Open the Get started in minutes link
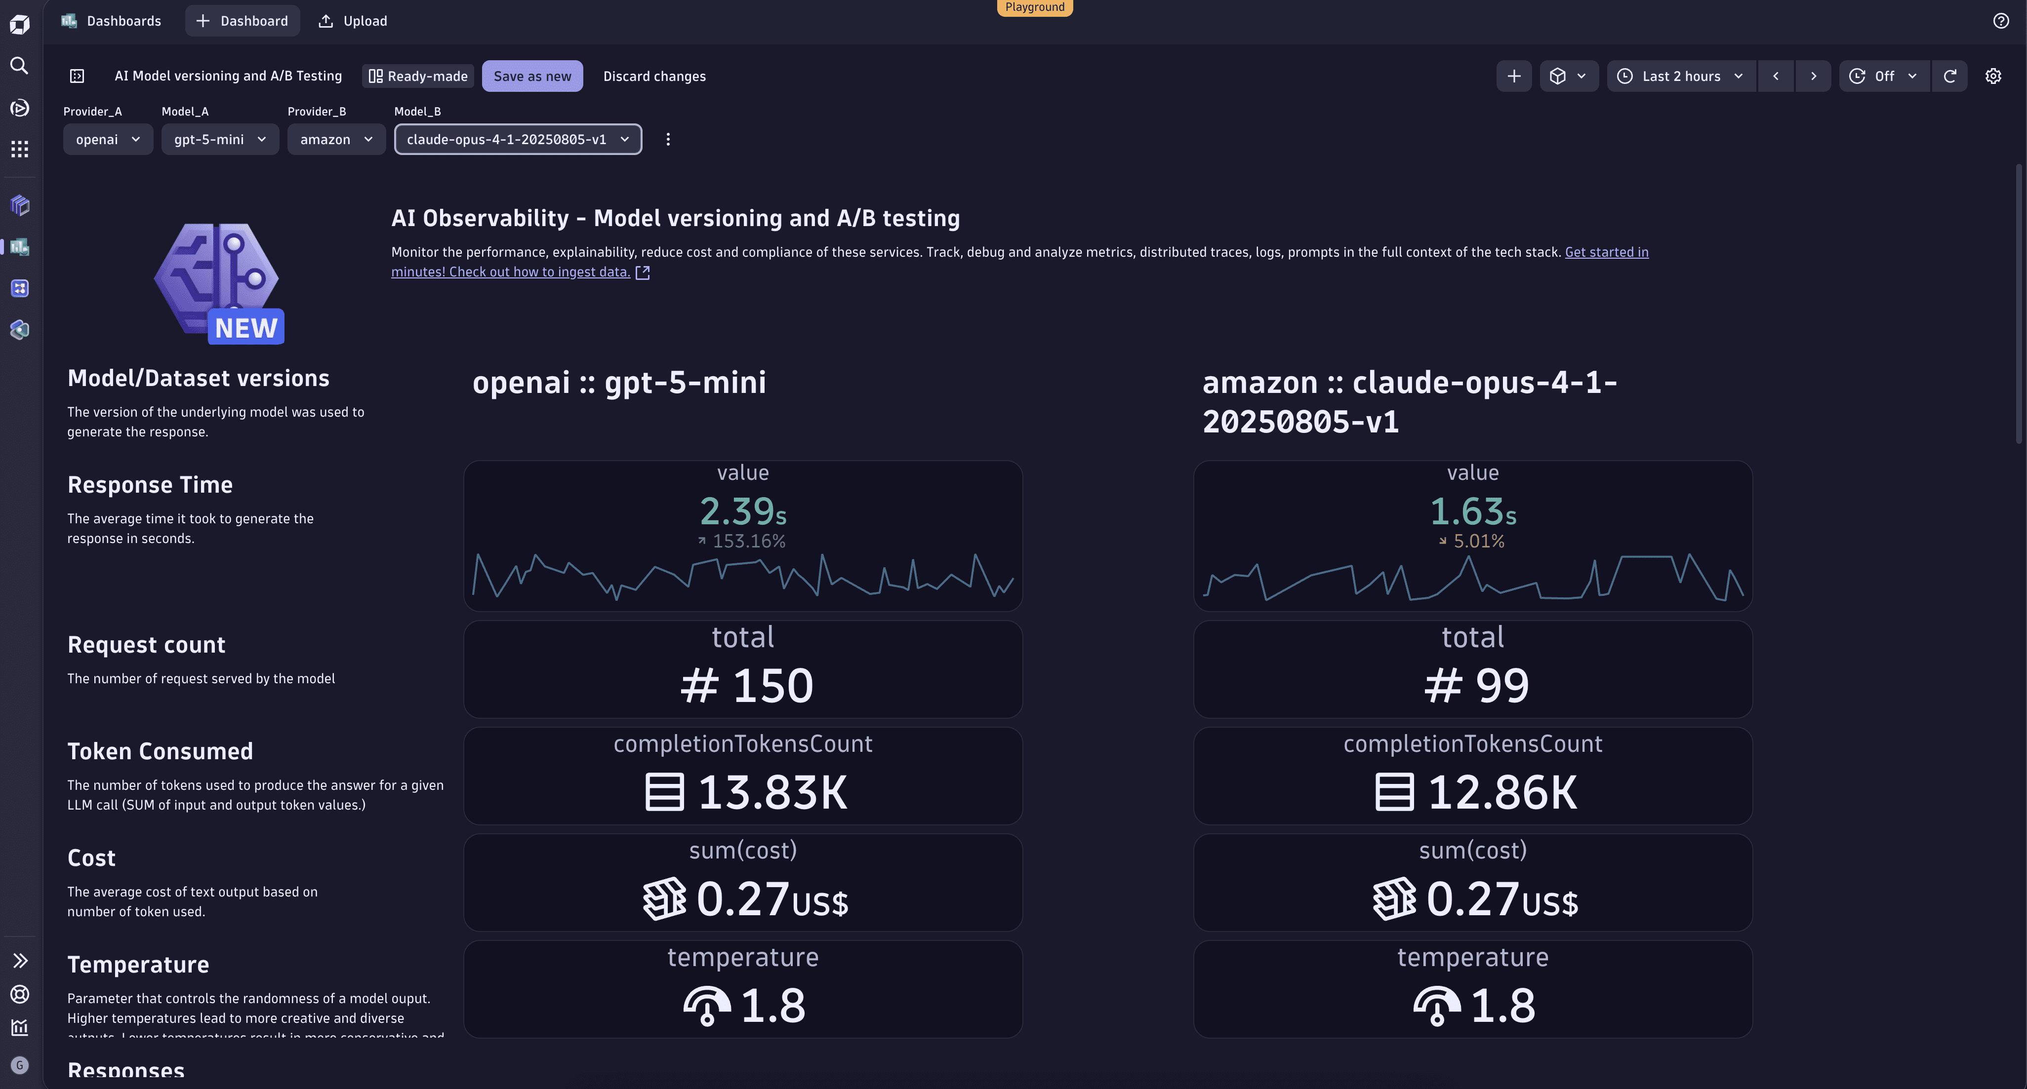 tap(1606, 252)
